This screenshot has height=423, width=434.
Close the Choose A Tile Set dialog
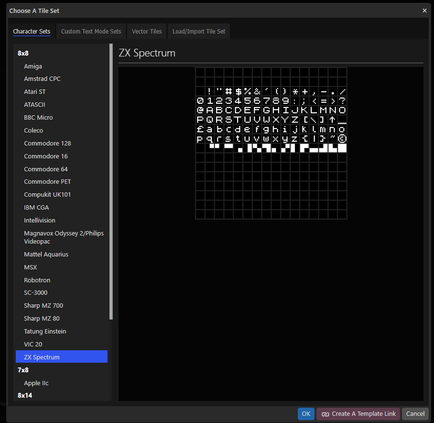pos(424,11)
